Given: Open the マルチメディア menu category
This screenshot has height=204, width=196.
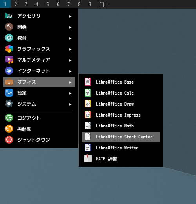Looking at the screenshot, I should point(39,60).
